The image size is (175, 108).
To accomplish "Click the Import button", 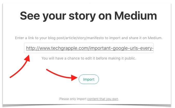I will click(89, 79).
